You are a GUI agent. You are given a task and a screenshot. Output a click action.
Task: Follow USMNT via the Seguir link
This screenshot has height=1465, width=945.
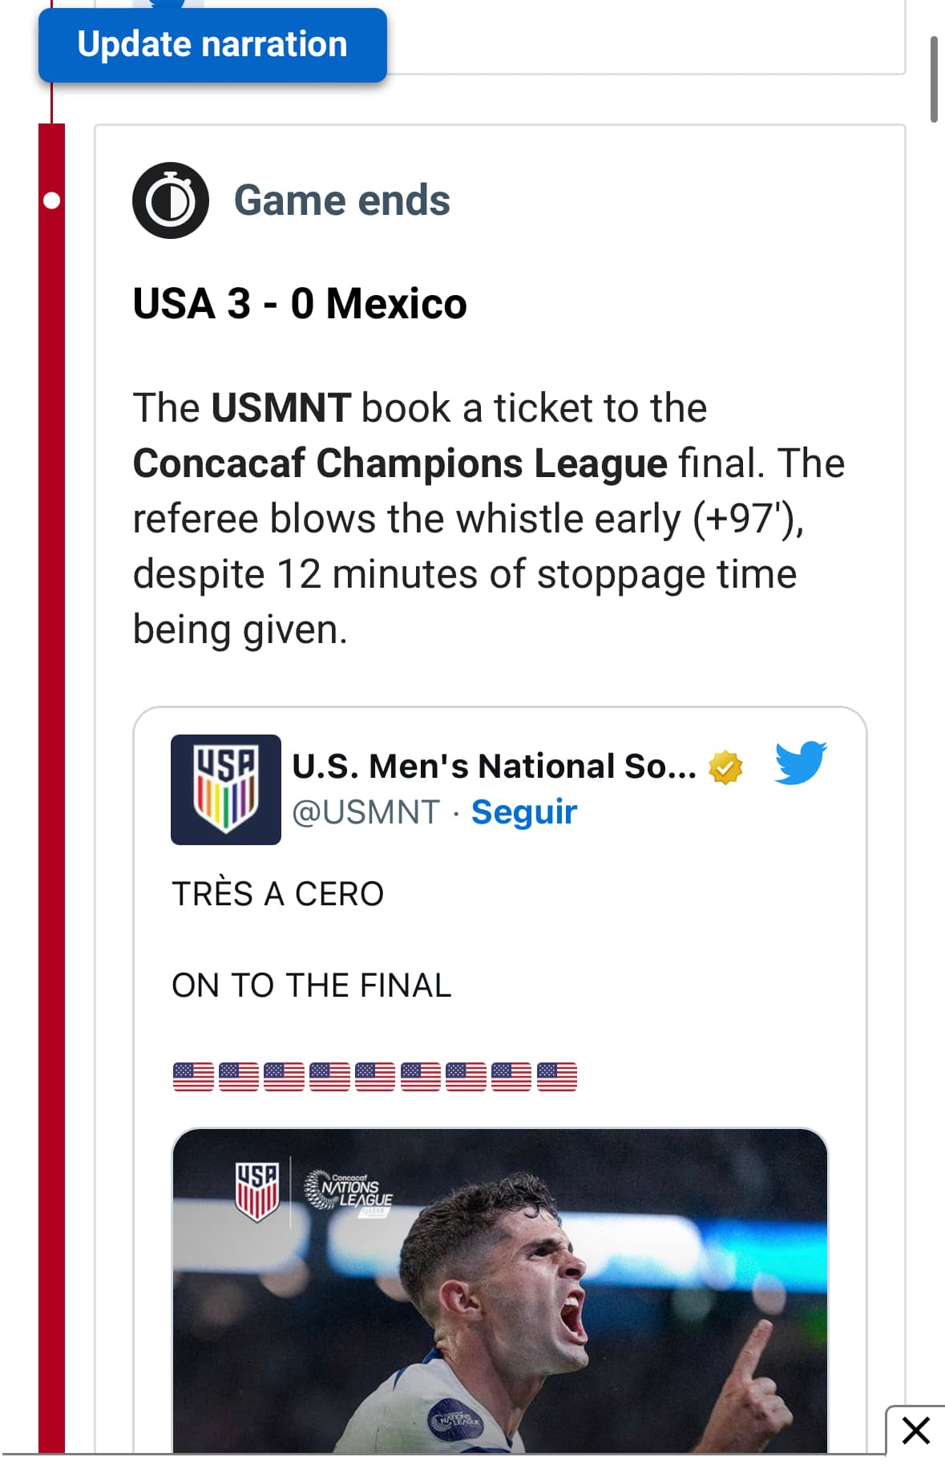pos(524,812)
